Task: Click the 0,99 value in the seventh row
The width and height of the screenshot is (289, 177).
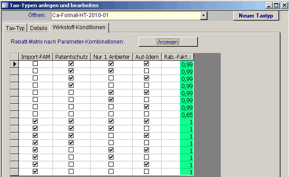Action: pos(187,107)
